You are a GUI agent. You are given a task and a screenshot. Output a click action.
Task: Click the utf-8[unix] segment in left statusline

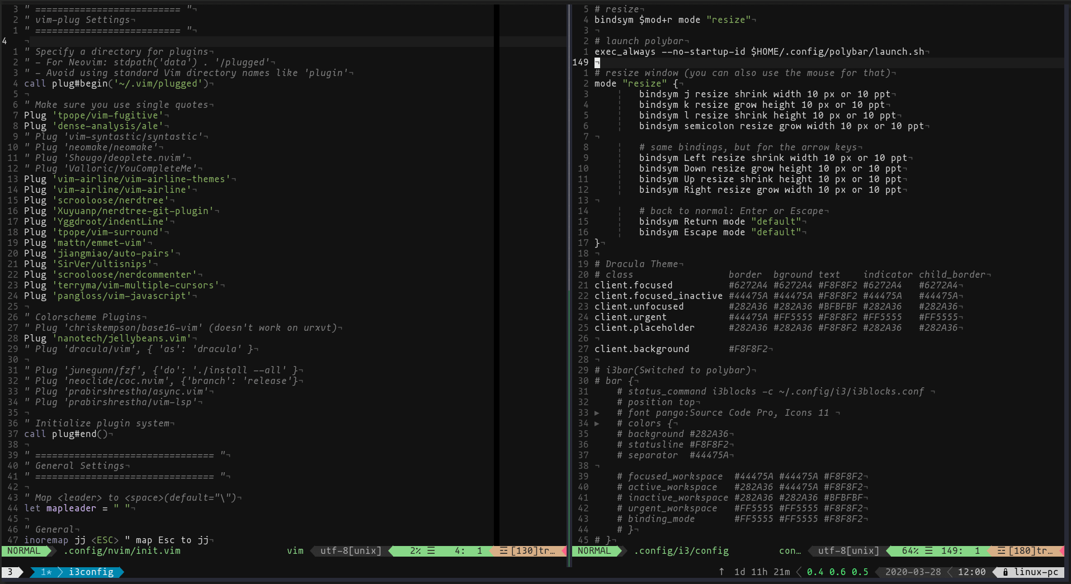[x=351, y=551]
